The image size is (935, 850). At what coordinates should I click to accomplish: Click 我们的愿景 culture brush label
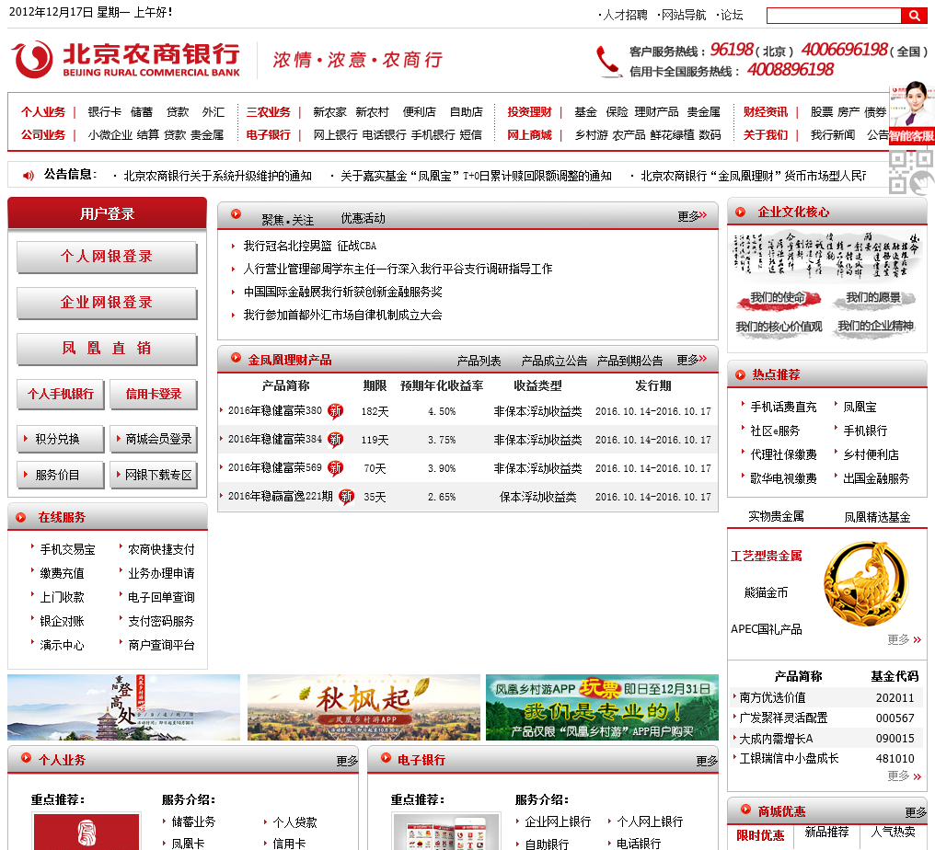873,299
